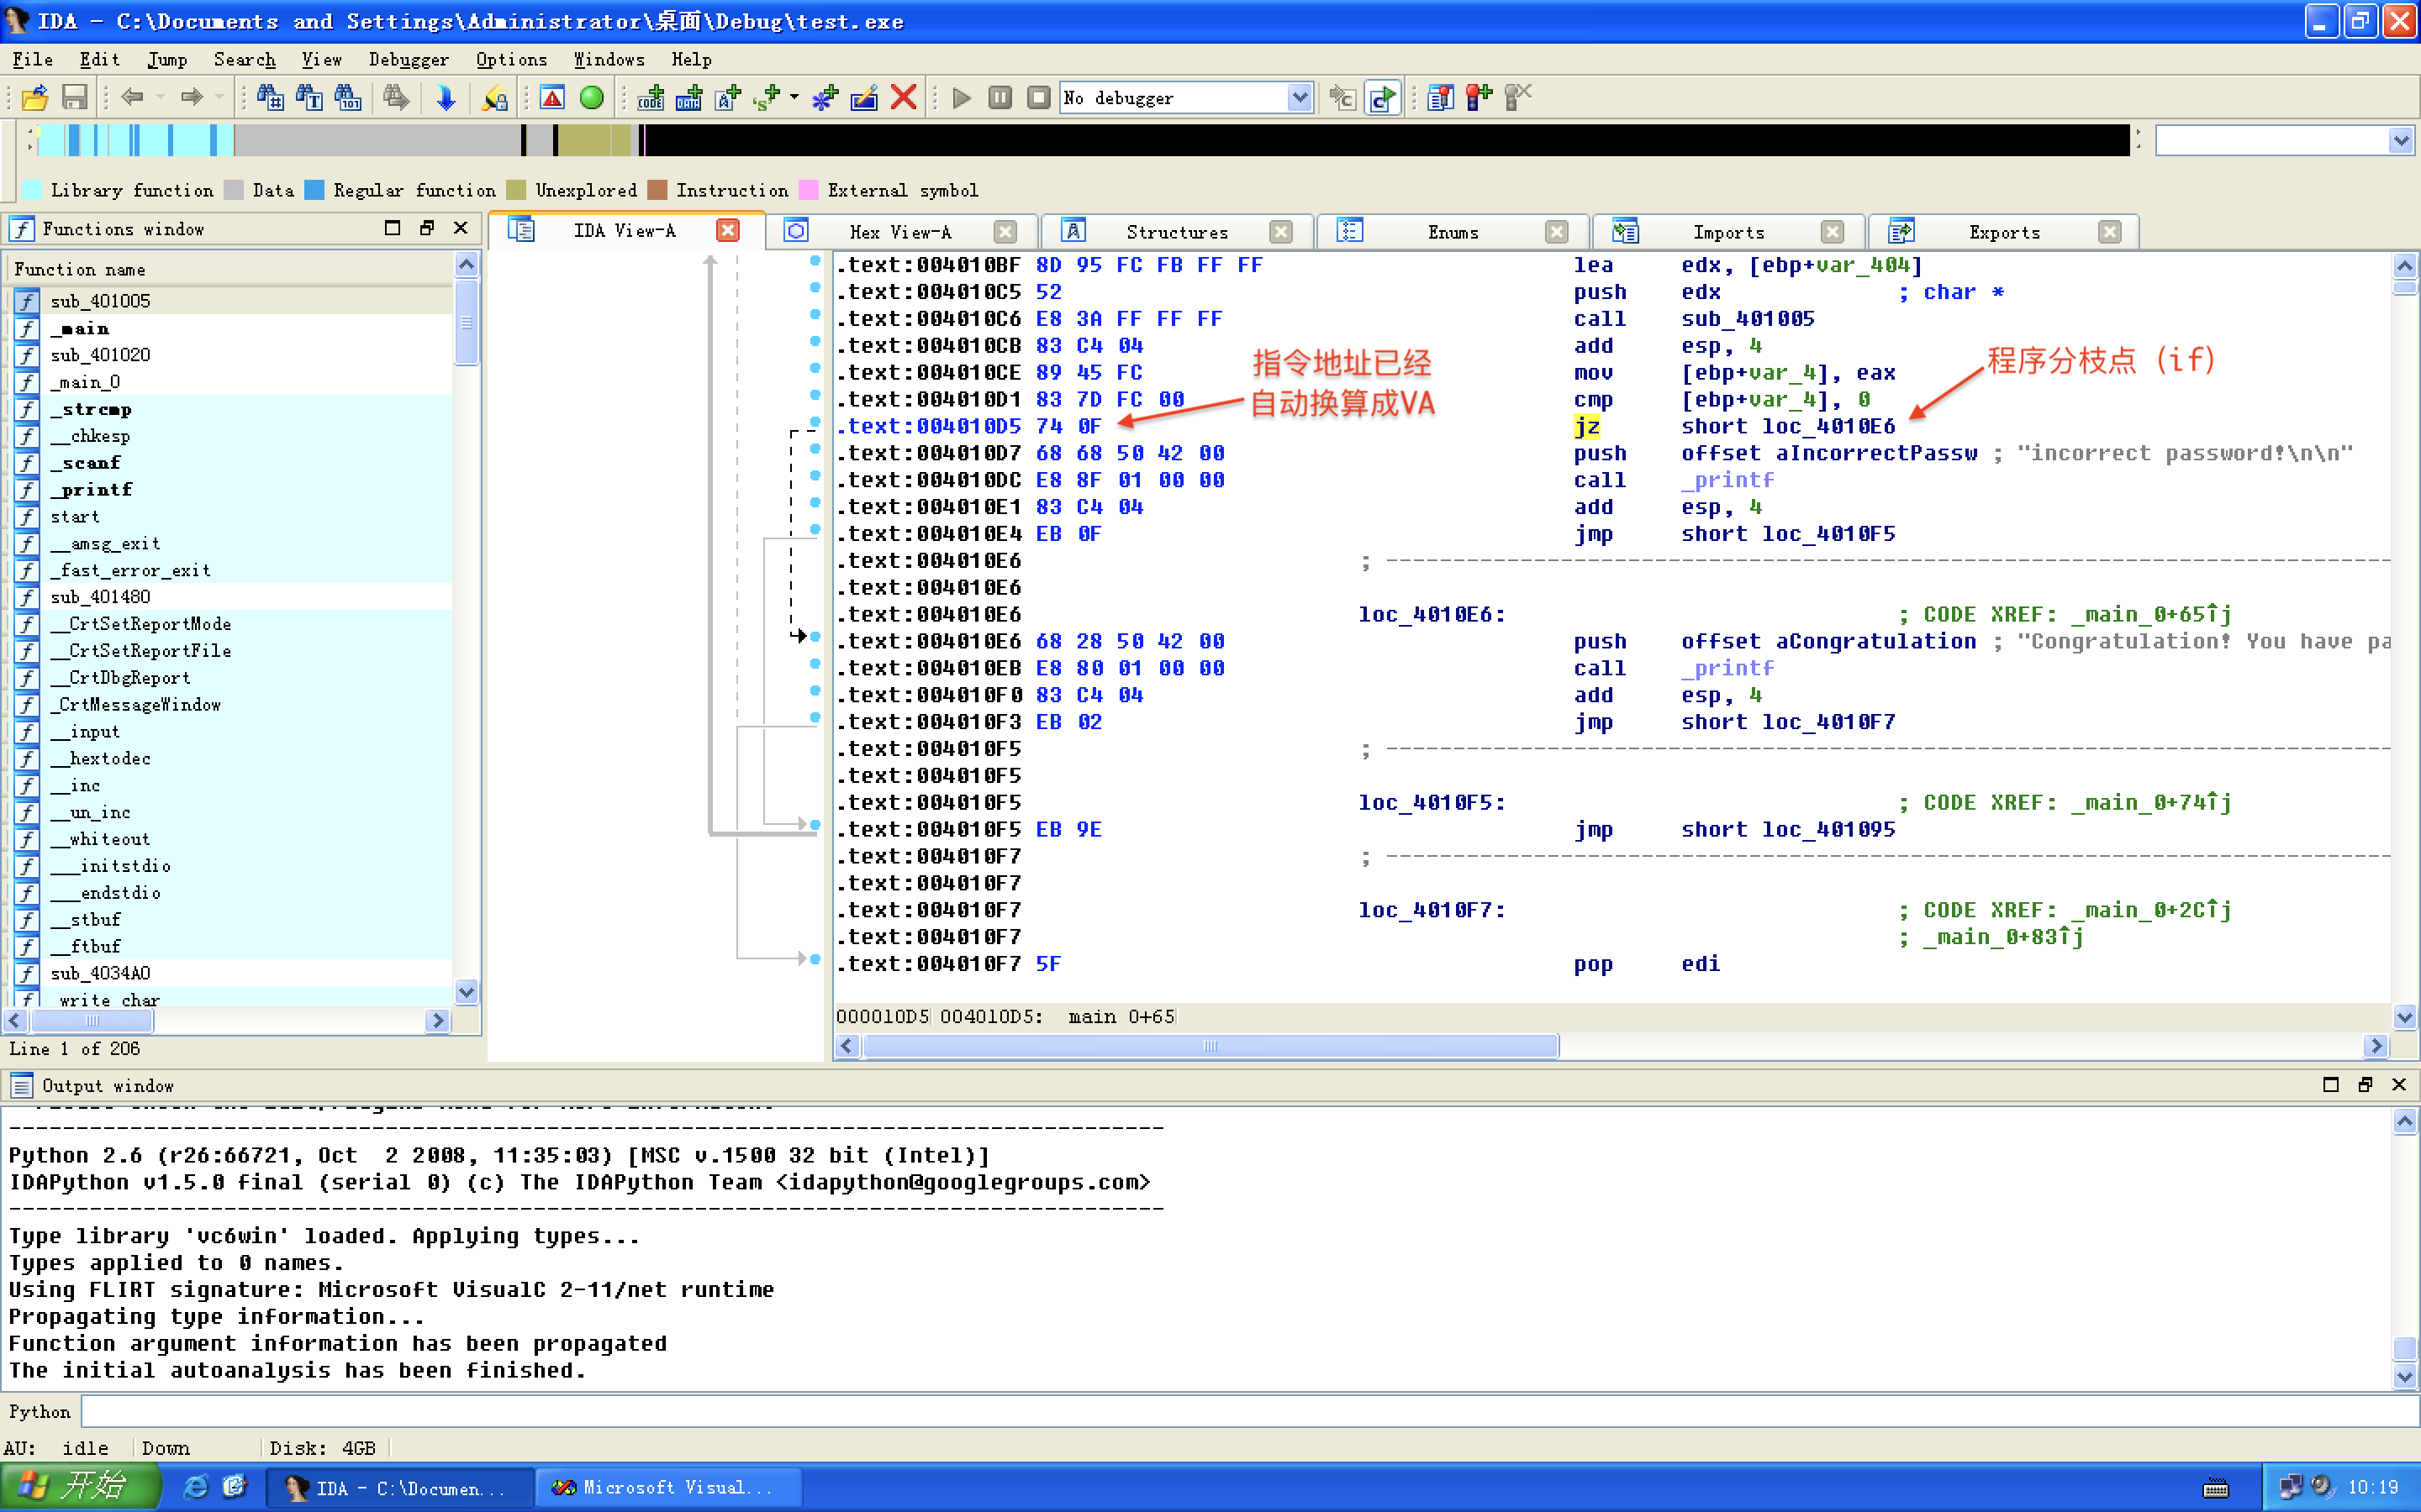Screen dimensions: 2421x1512
Task: Click the jz instruction at 004010D5
Action: pyautogui.click(x=1586, y=427)
